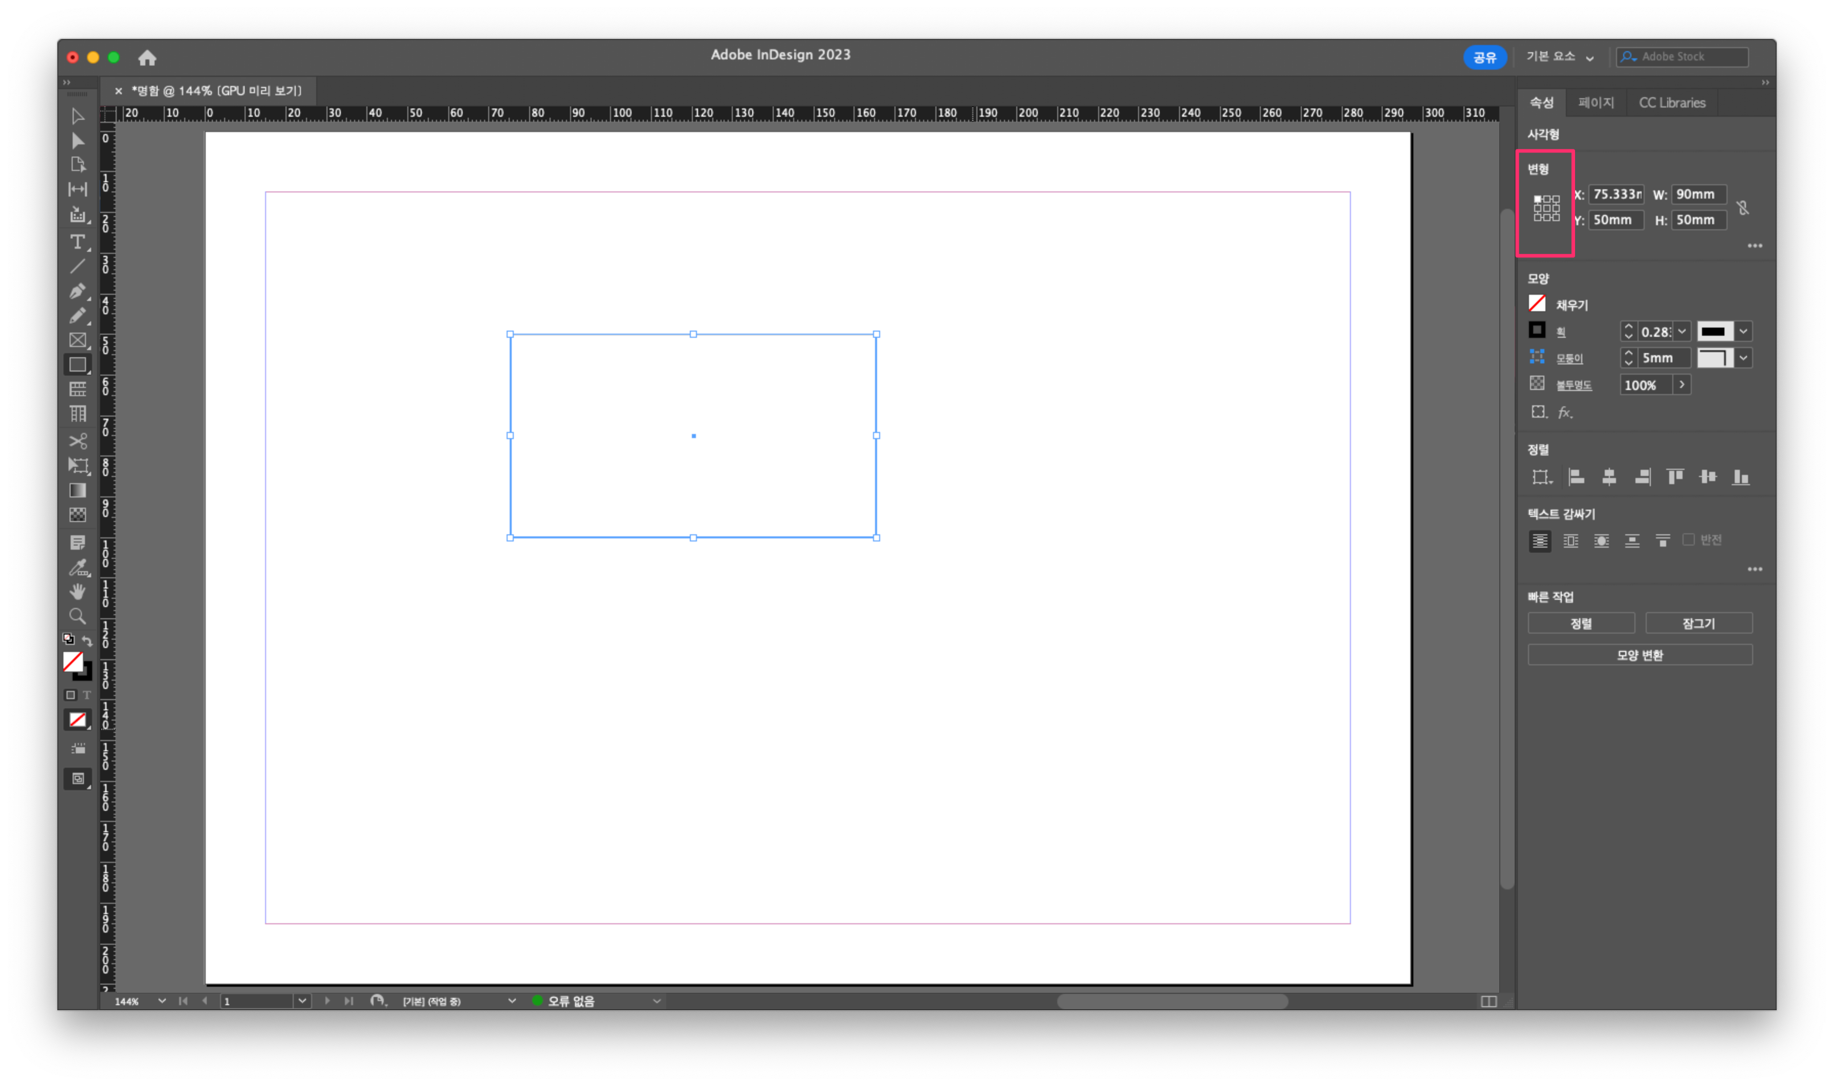Select the Selection tool arrow
The width and height of the screenshot is (1834, 1086).
click(78, 116)
